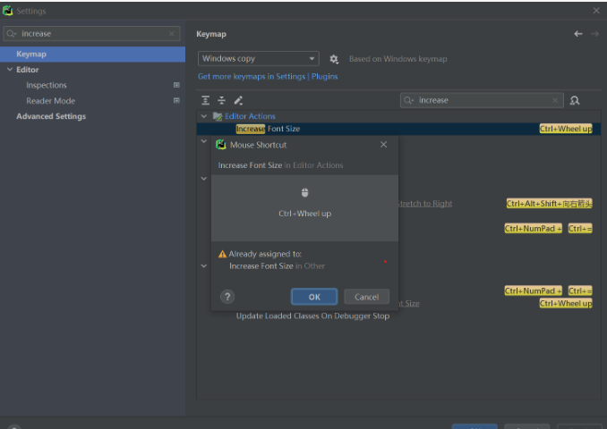607x429 pixels.
Task: Select Keymap in settings sidebar
Action: point(92,55)
